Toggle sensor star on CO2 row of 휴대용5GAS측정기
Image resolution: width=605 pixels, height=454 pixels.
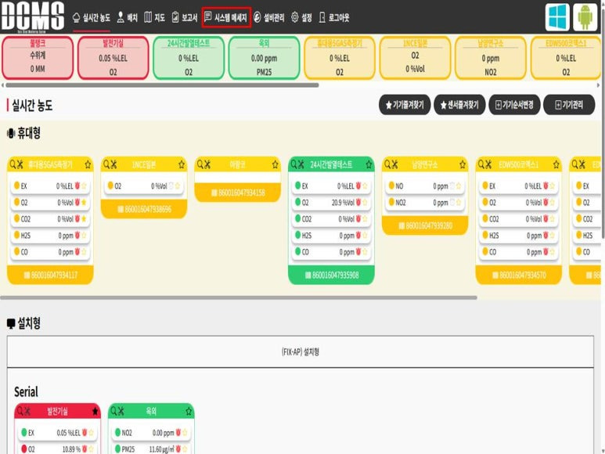coord(84,218)
